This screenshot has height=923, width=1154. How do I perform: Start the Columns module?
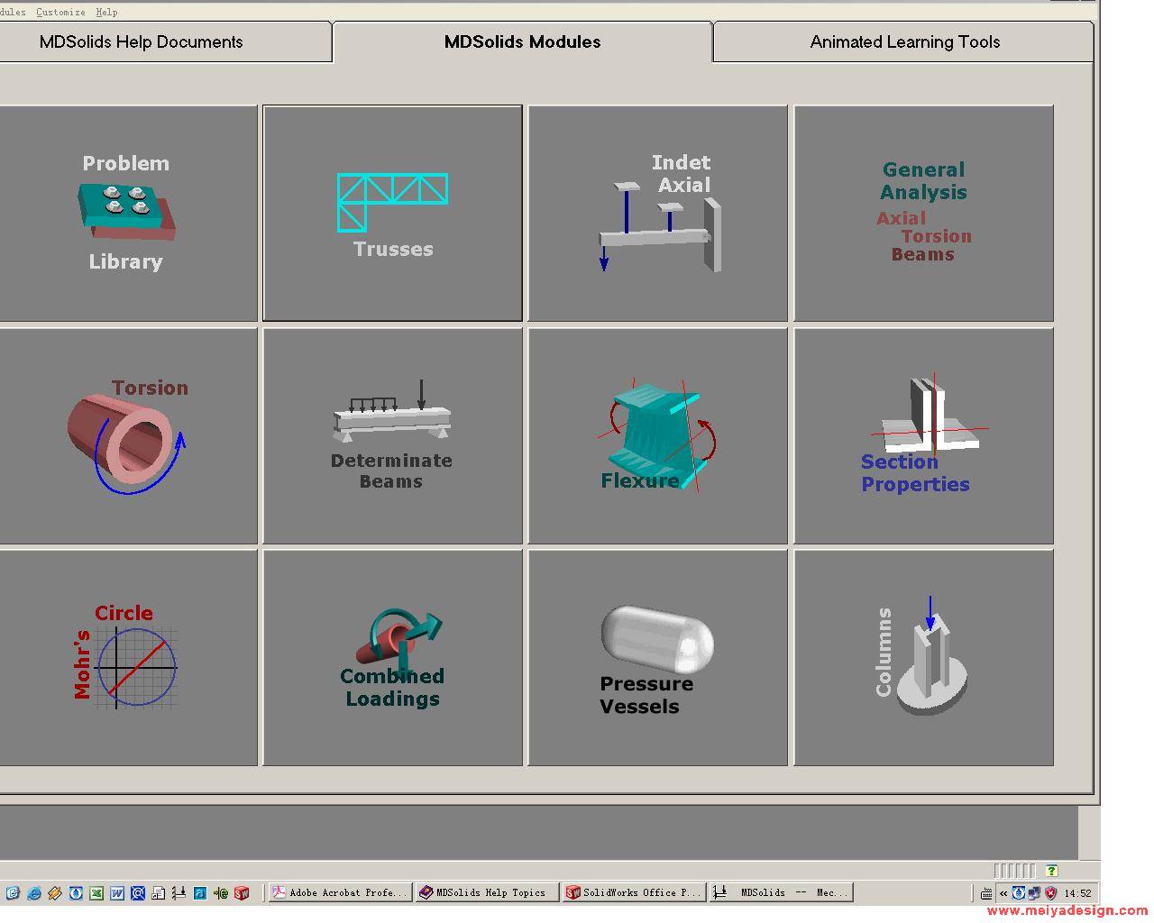point(923,658)
